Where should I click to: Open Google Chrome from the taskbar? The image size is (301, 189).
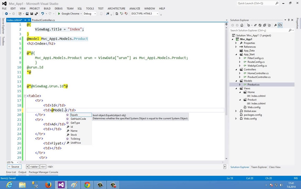click(x=87, y=185)
